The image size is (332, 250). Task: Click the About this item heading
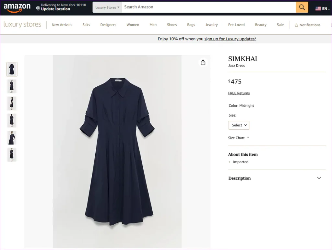pos(243,155)
